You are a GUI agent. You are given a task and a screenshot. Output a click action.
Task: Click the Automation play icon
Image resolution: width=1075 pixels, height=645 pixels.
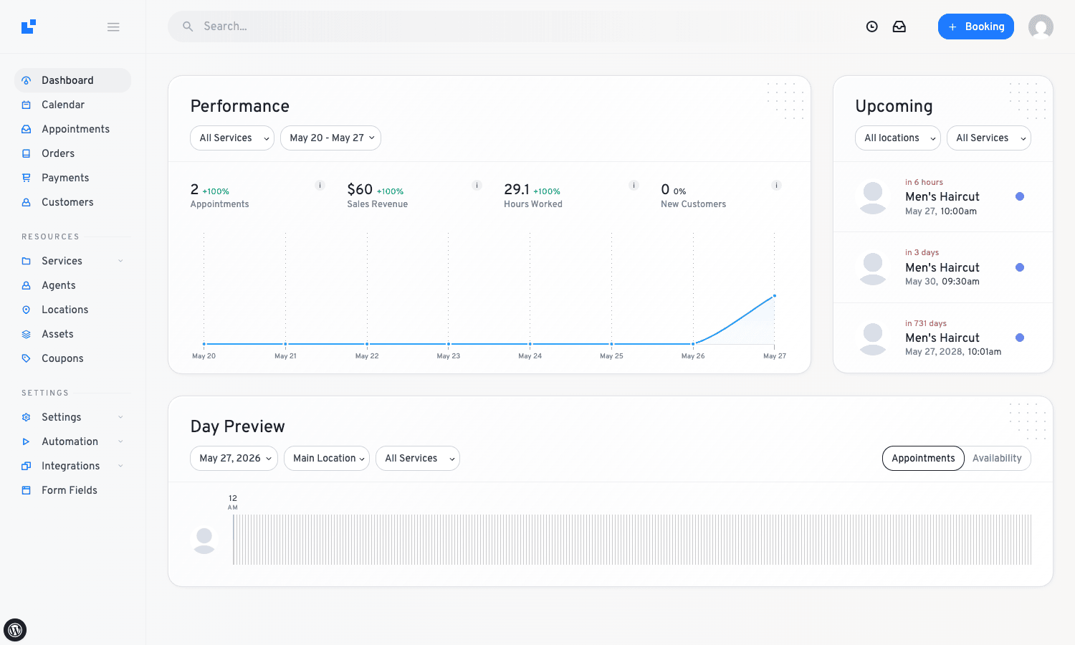27,441
